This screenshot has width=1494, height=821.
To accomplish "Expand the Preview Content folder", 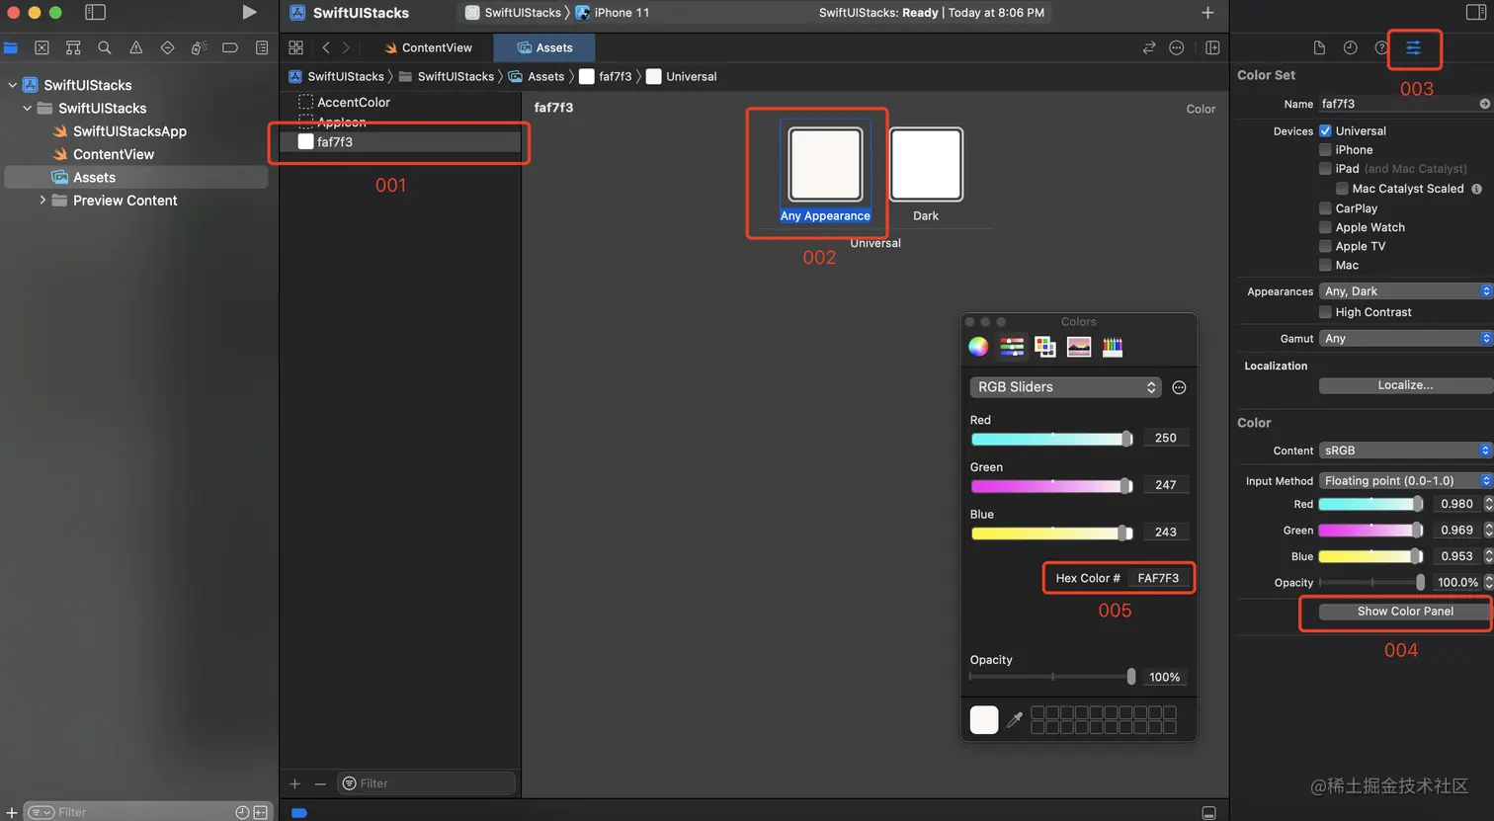I will tap(42, 200).
